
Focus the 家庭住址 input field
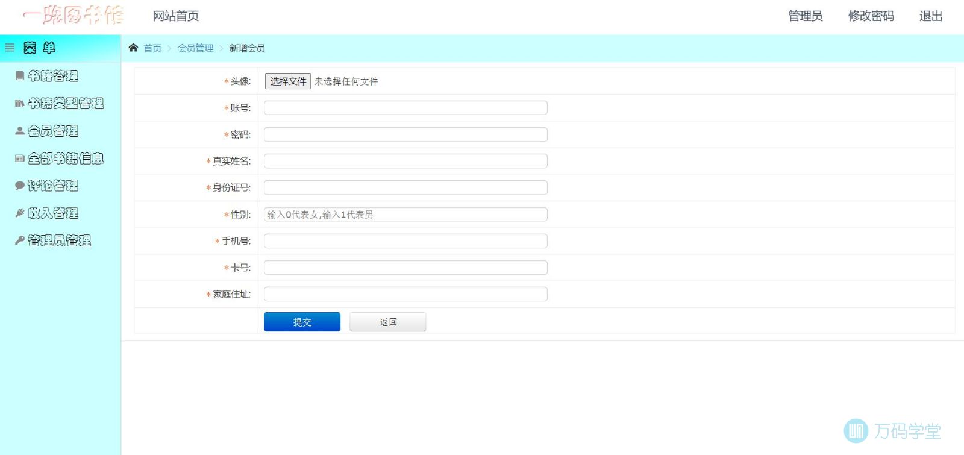point(405,294)
